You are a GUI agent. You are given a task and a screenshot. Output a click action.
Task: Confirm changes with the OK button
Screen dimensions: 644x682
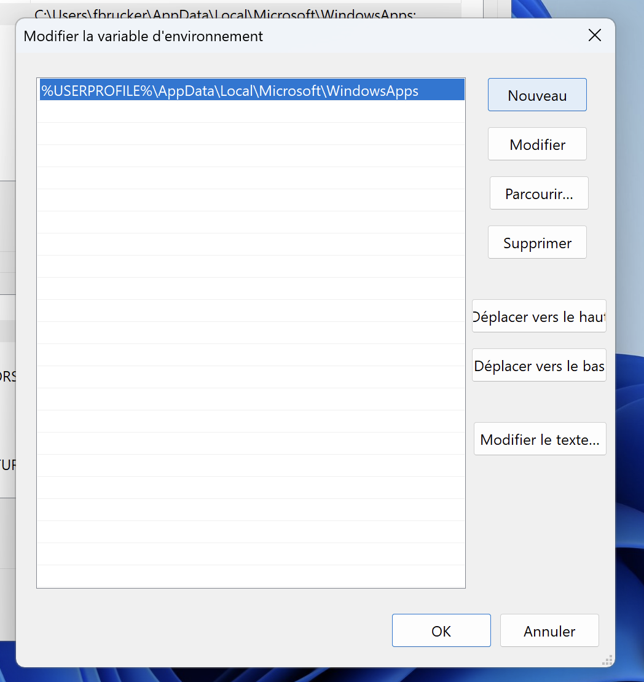pos(441,631)
